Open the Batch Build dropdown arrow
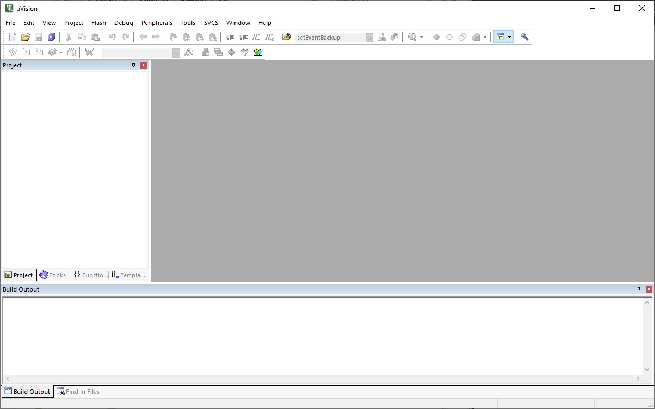Viewport: 655px width, 409px height. coord(61,53)
